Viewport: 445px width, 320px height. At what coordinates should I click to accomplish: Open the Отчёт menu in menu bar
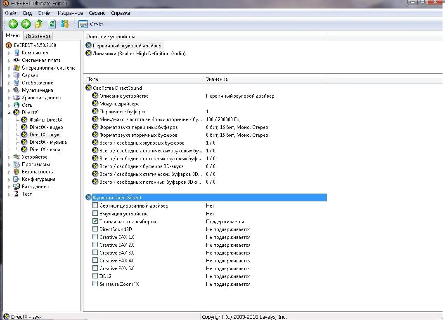45,13
